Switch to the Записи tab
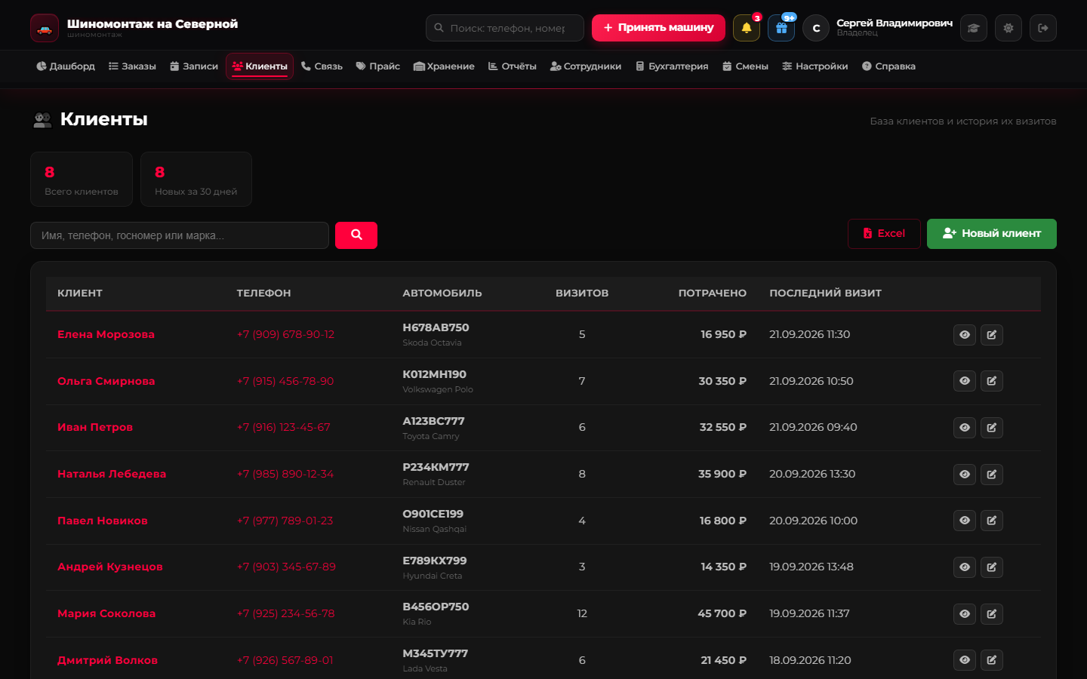 194,66
